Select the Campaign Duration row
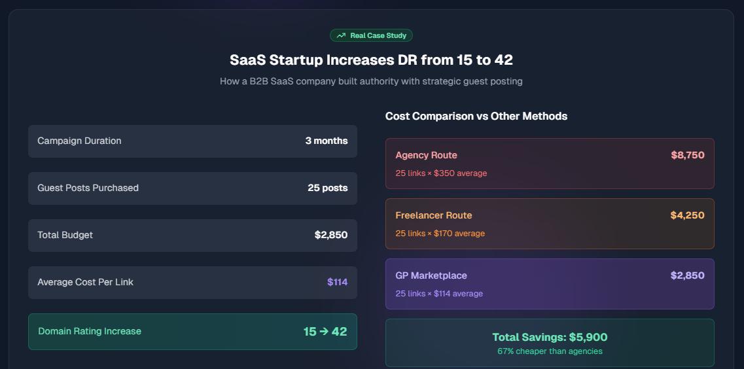The height and width of the screenshot is (369, 744). pos(192,141)
